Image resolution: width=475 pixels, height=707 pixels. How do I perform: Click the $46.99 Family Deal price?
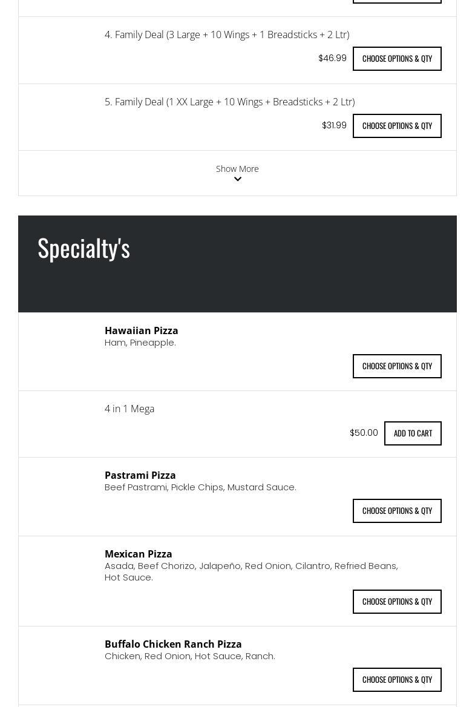(x=332, y=58)
